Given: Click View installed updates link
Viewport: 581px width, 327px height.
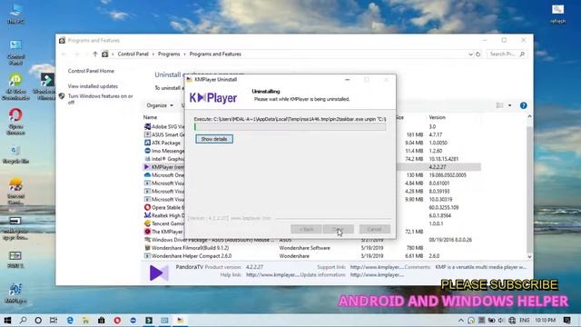Looking at the screenshot, I should 93,86.
